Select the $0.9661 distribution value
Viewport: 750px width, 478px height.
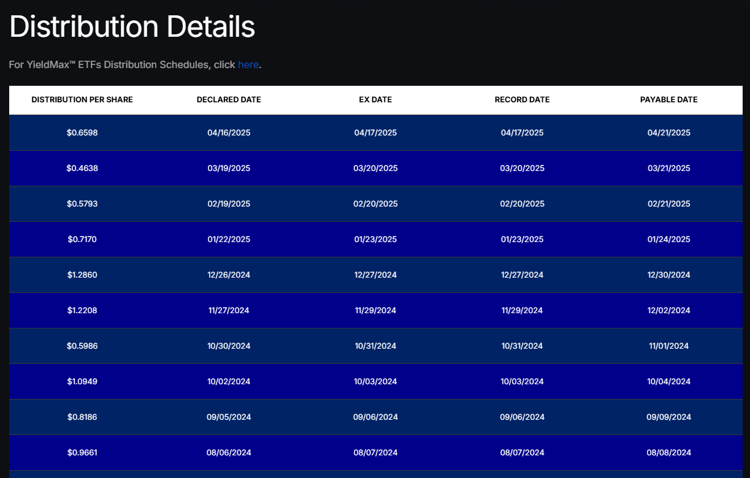pyautogui.click(x=82, y=452)
